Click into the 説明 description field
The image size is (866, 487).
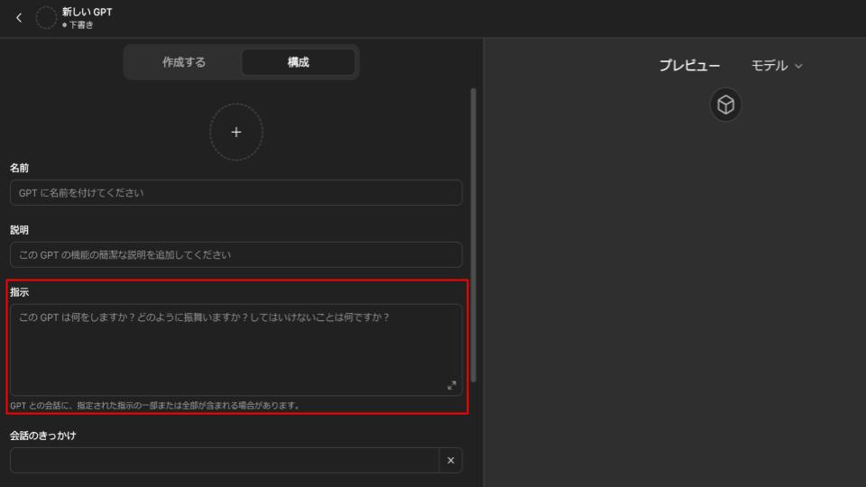(x=235, y=255)
